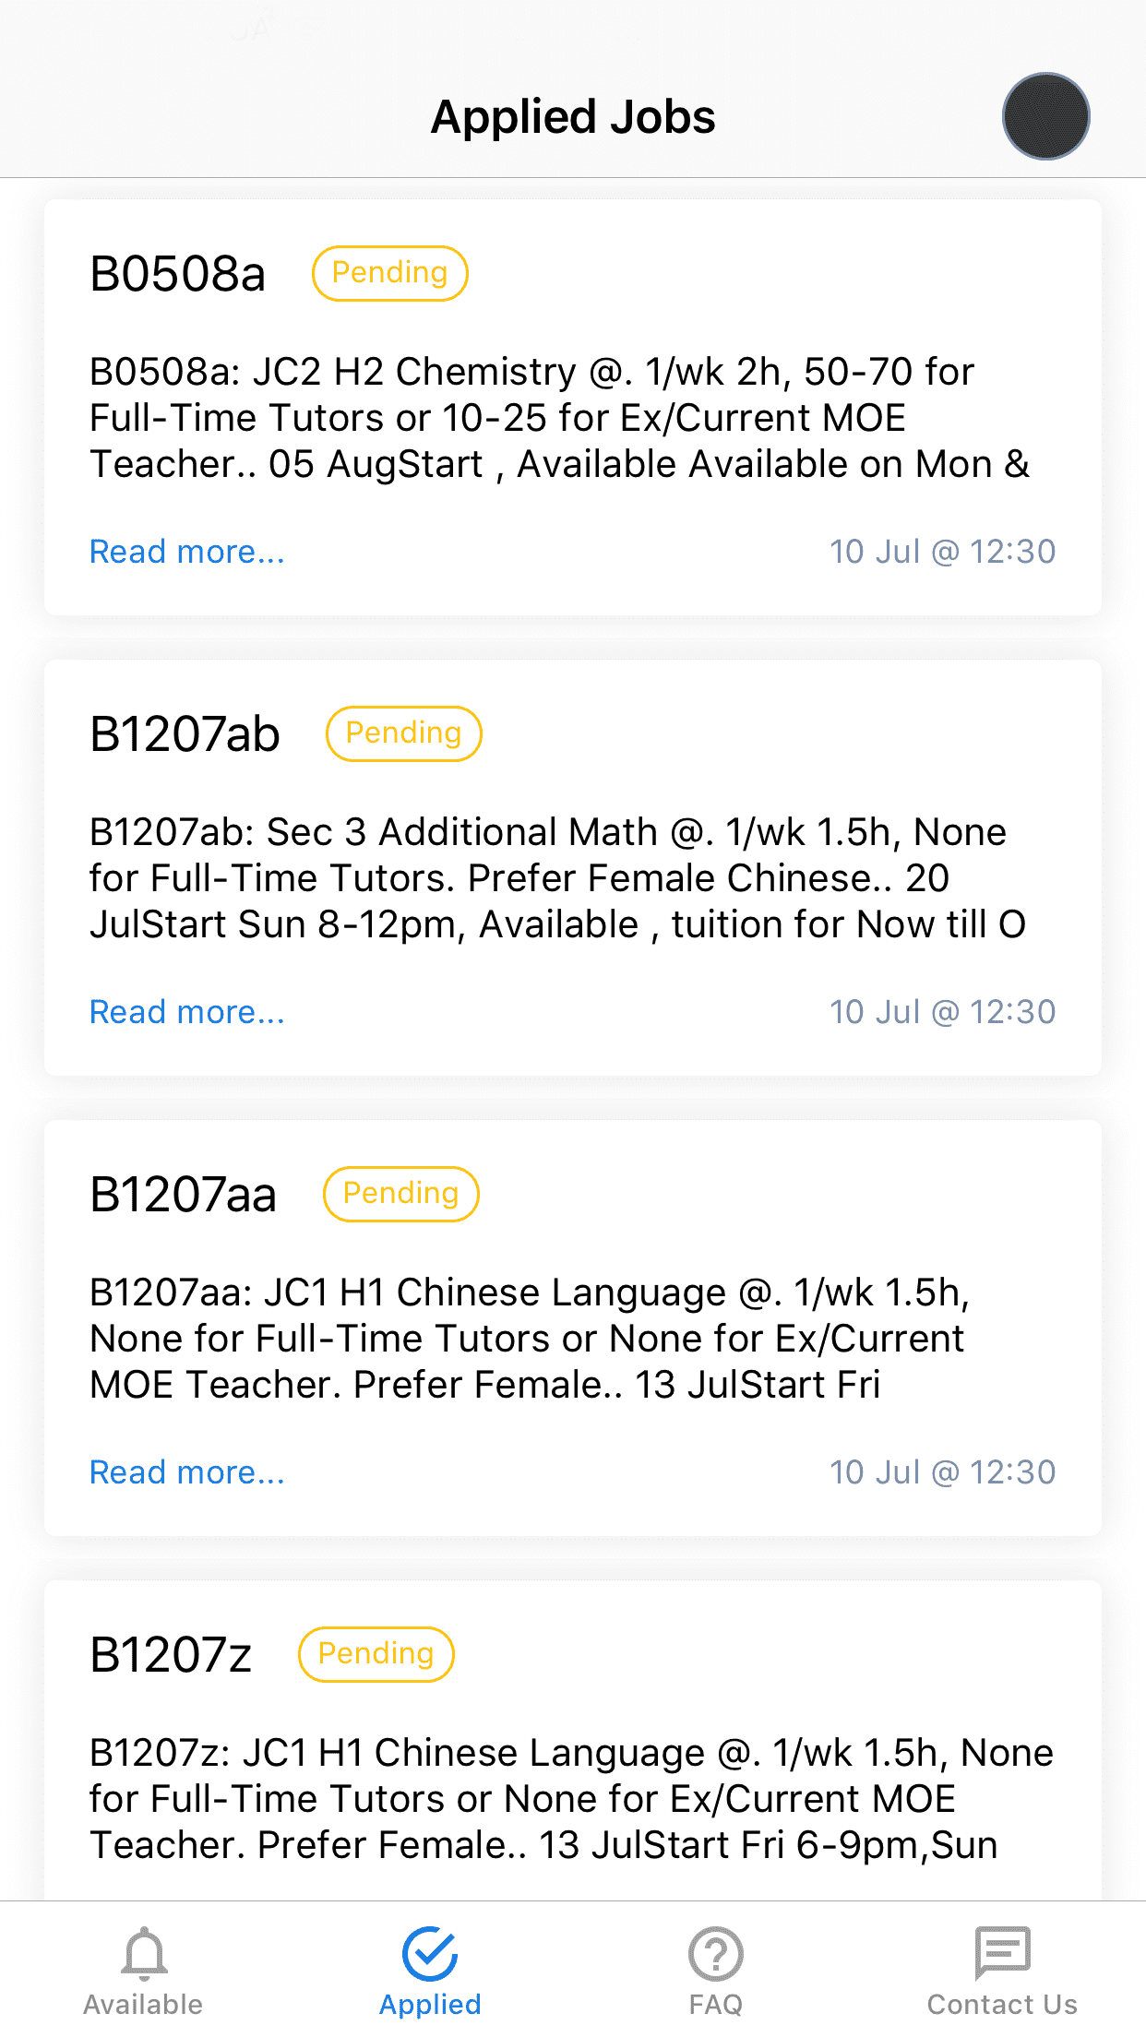
Task: Tap the Contact Us chat icon
Action: [x=1002, y=1952]
